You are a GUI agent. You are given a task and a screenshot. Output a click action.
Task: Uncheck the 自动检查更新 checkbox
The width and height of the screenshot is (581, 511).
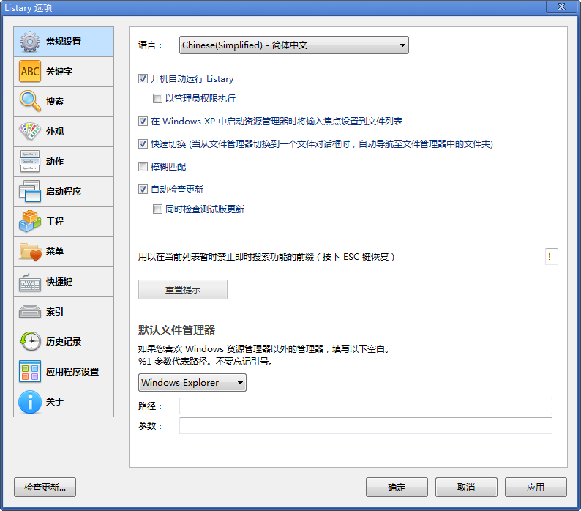[143, 189]
